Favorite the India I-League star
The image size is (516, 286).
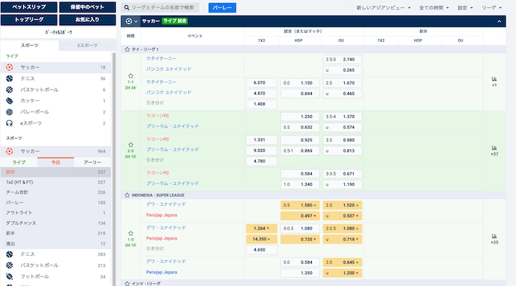pyautogui.click(x=128, y=283)
